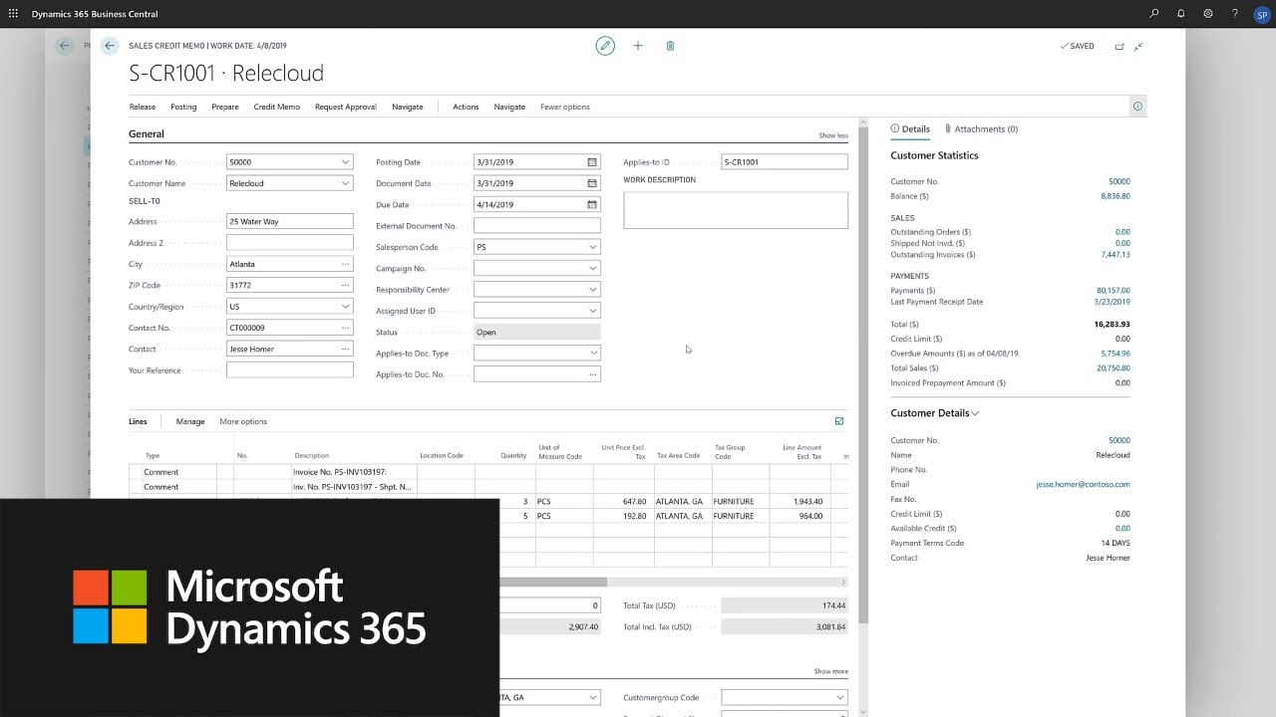Click the lines grid horizontal scrollbar
The width and height of the screenshot is (1276, 717).
click(553, 582)
